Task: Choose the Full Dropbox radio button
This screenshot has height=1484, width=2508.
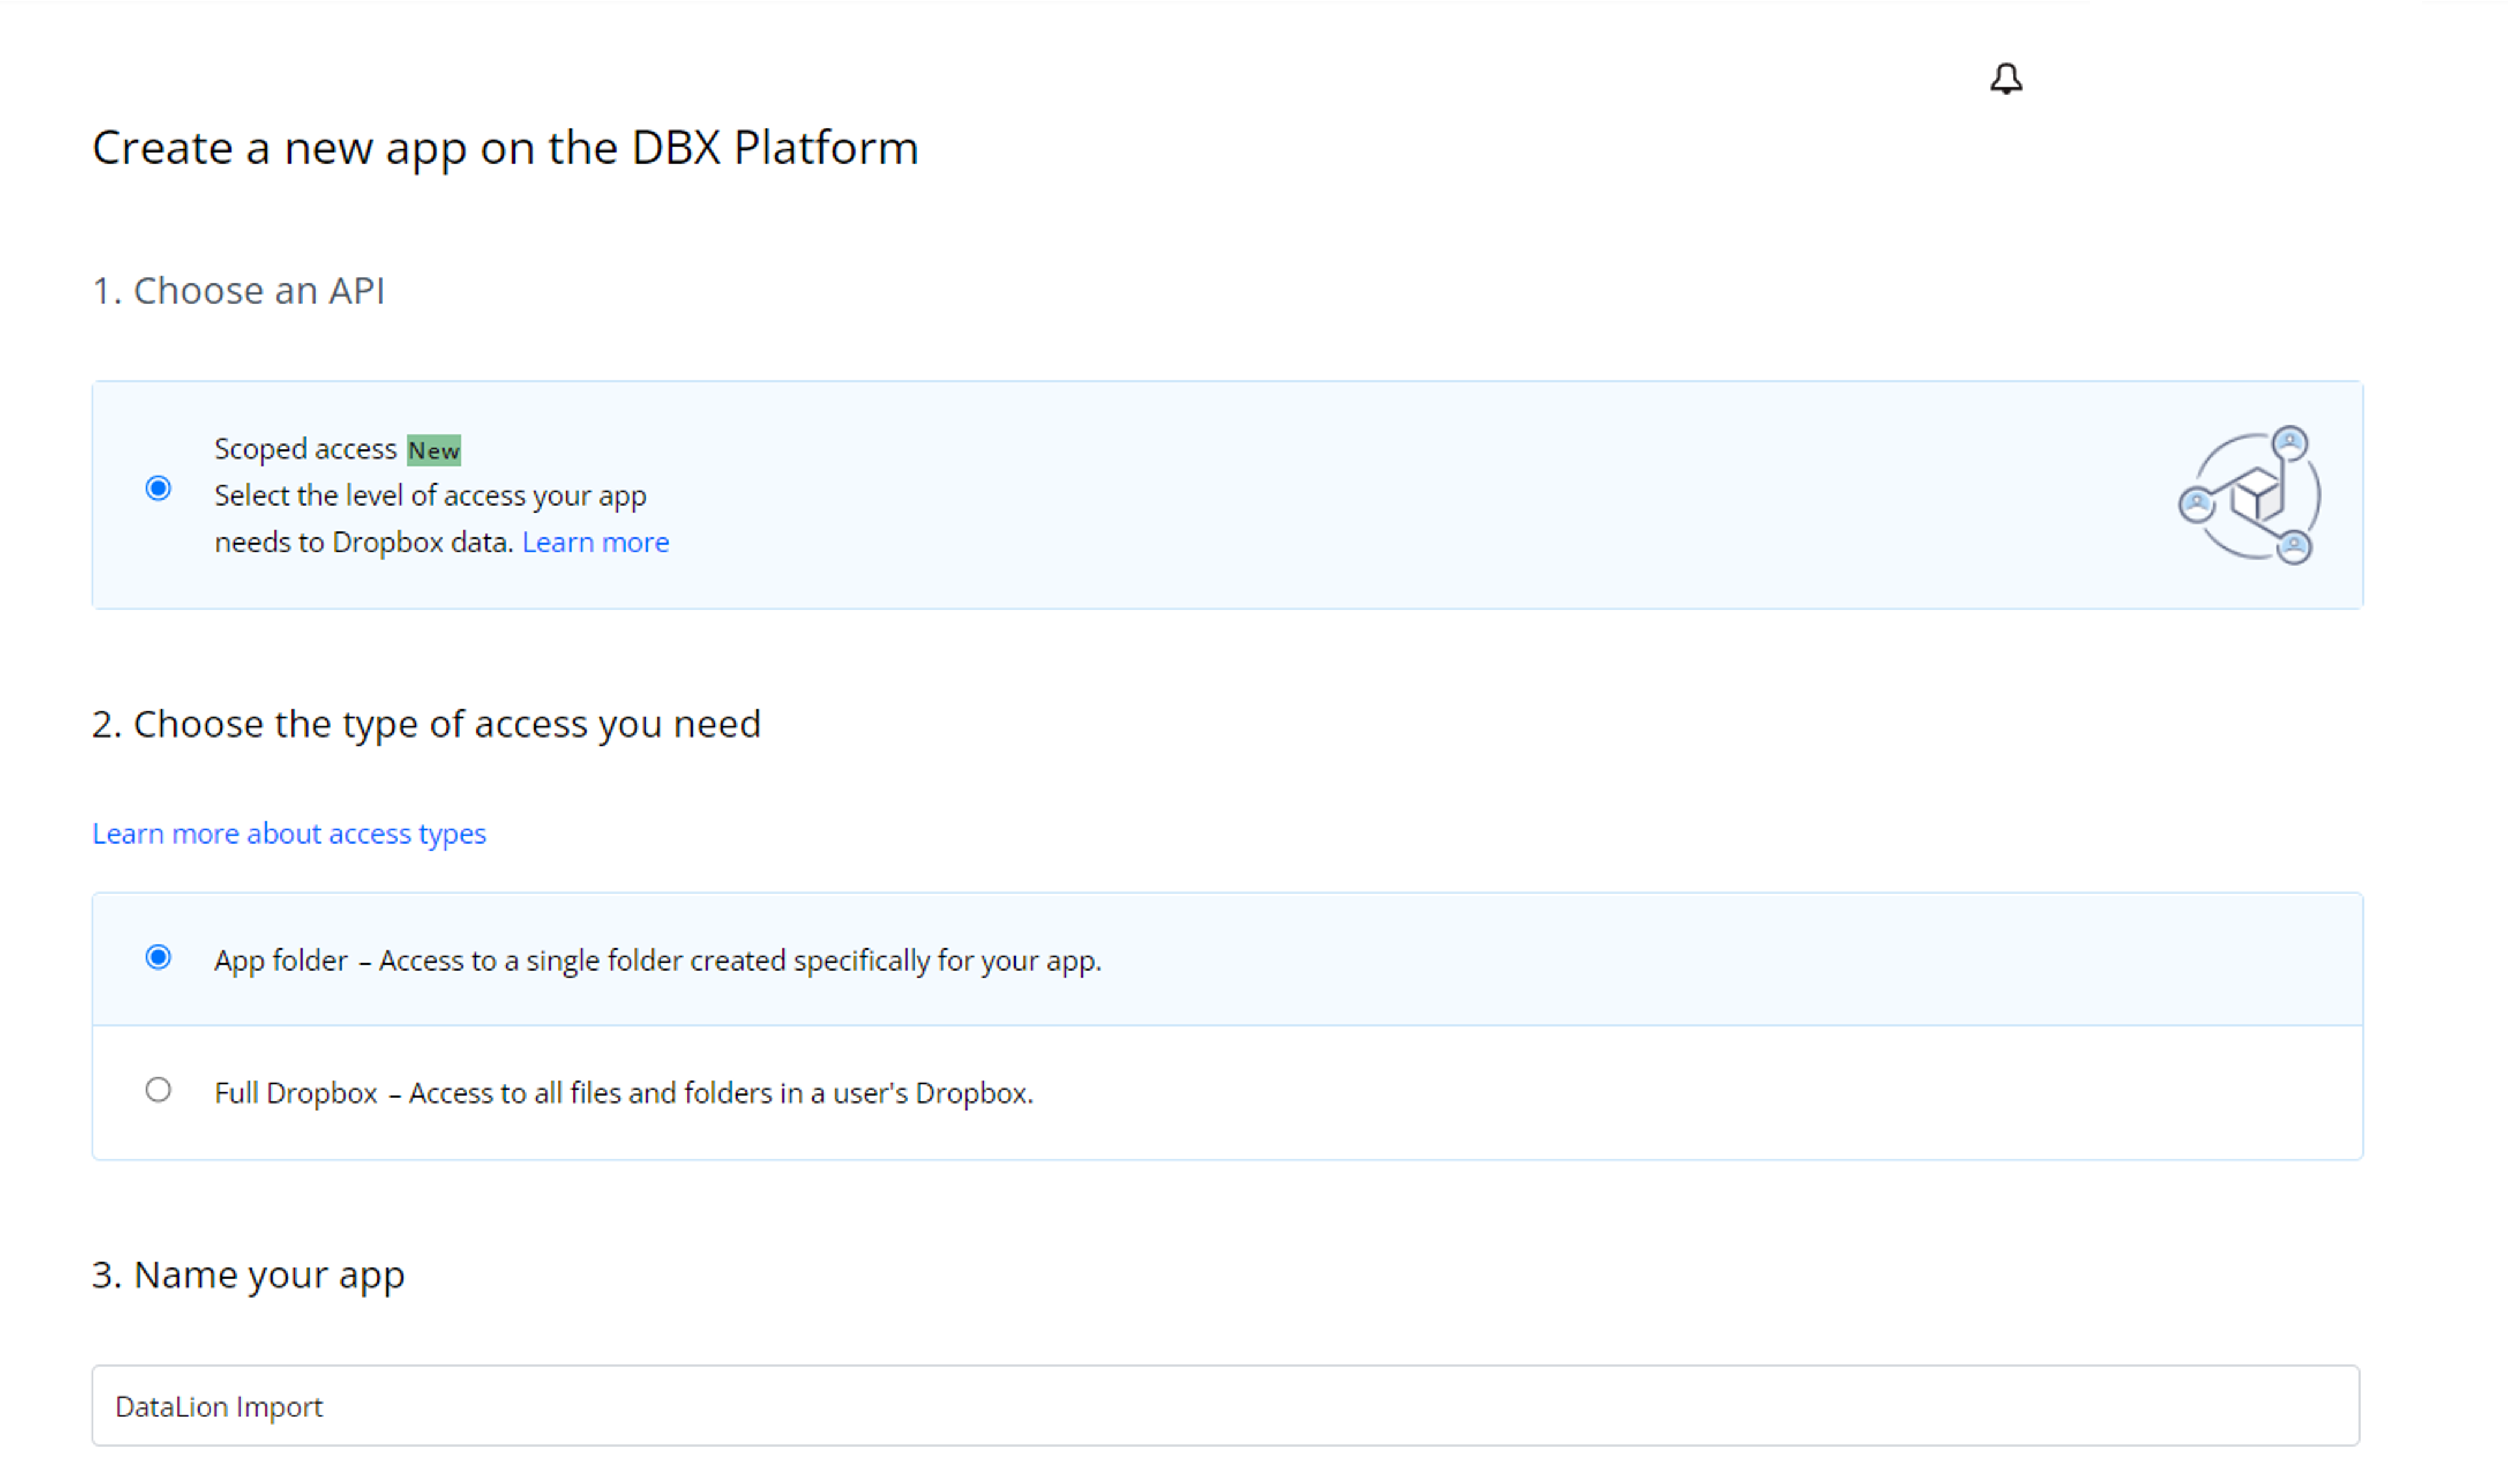Action: tap(158, 1089)
